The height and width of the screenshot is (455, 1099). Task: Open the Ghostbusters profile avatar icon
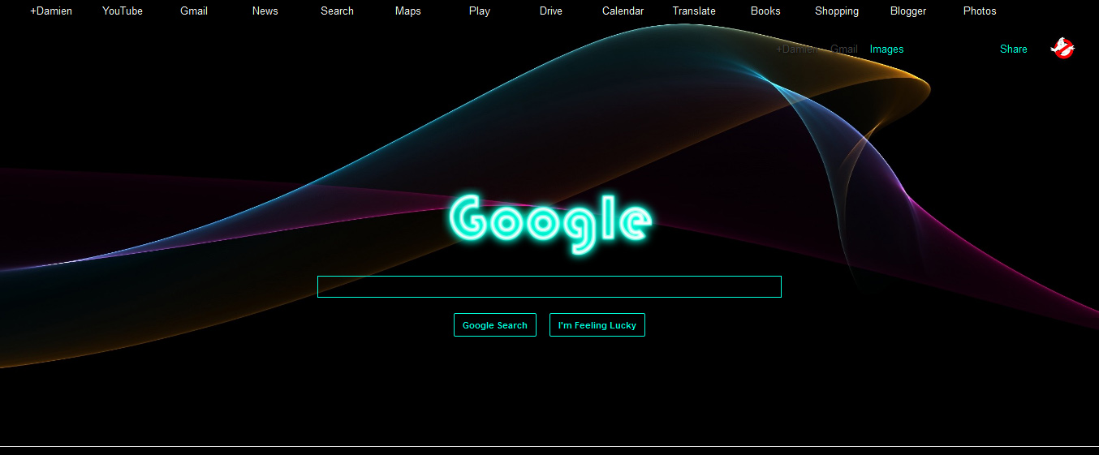pos(1062,49)
